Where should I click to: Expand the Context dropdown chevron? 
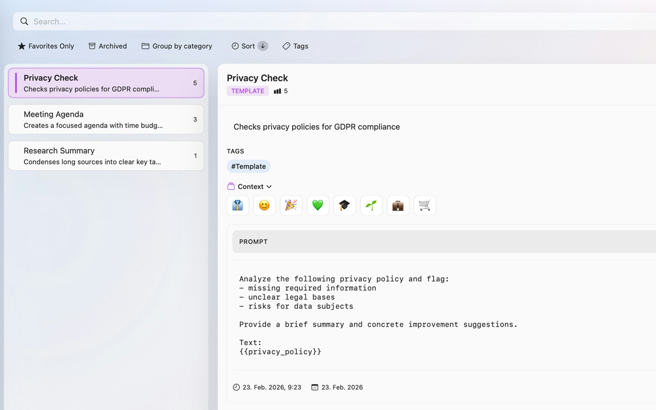coord(269,187)
